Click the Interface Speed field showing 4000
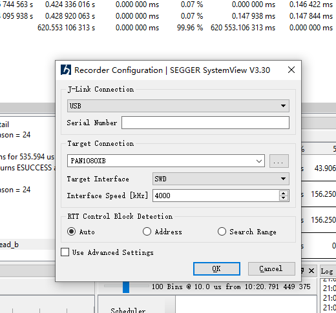 (216, 196)
